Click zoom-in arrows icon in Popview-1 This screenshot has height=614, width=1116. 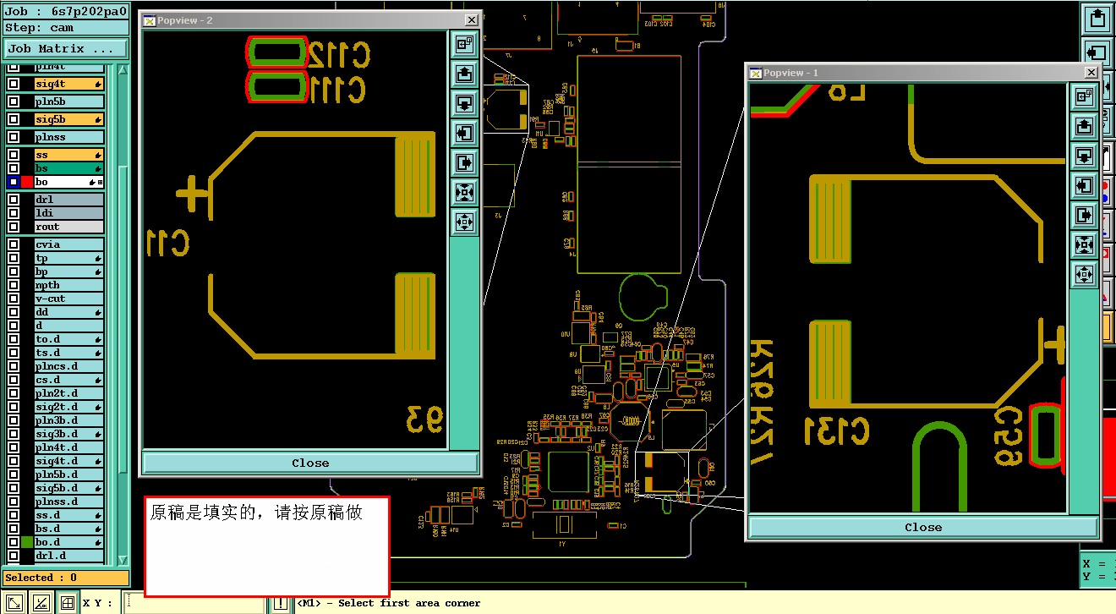pyautogui.click(x=1084, y=245)
